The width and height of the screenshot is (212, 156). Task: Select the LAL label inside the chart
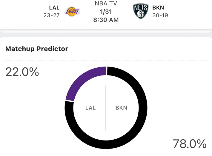coord(90,108)
